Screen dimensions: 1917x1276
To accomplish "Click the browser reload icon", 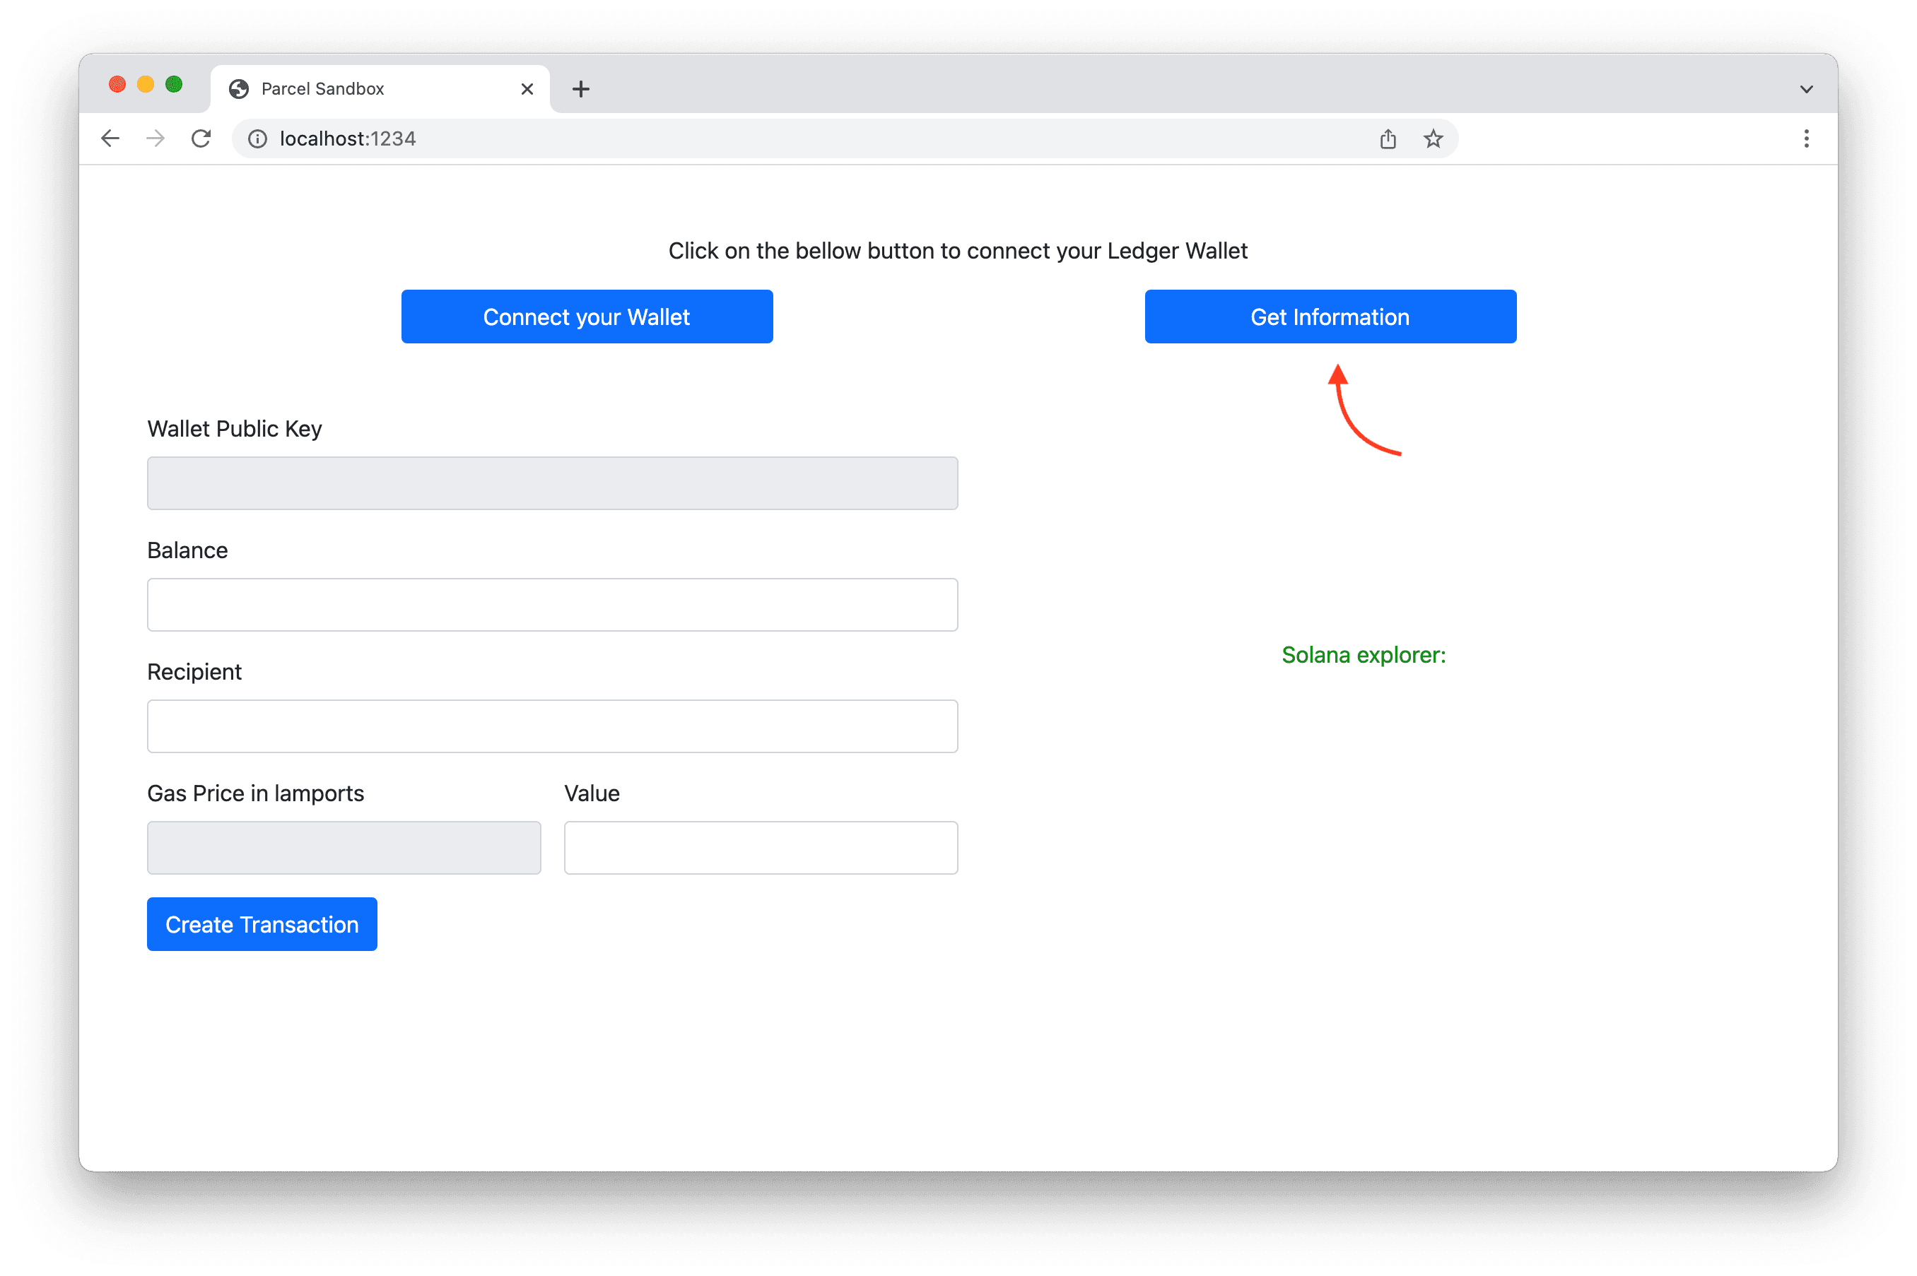I will click(x=201, y=138).
